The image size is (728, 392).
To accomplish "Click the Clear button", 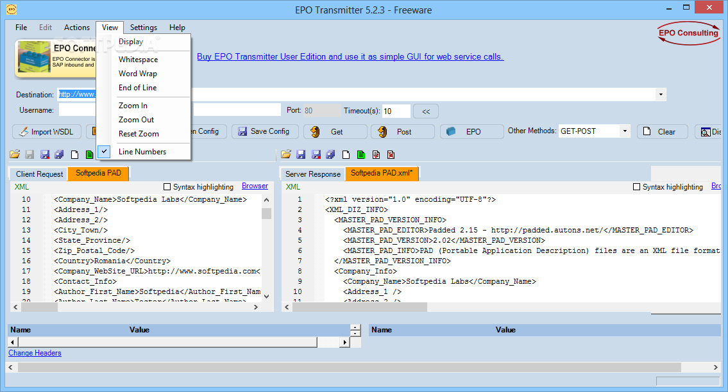I will (x=663, y=132).
